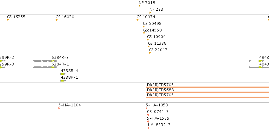This screenshot has height=130, width=269.
Task: Follow the 5-HA-1539 label link
Action: (158, 118)
